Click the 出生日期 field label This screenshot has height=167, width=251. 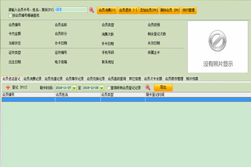(x=15, y=62)
